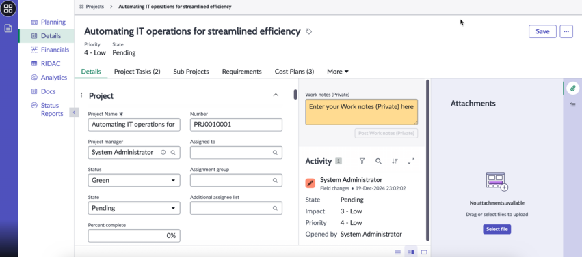
Task: Click the Select file button
Action: (497, 229)
